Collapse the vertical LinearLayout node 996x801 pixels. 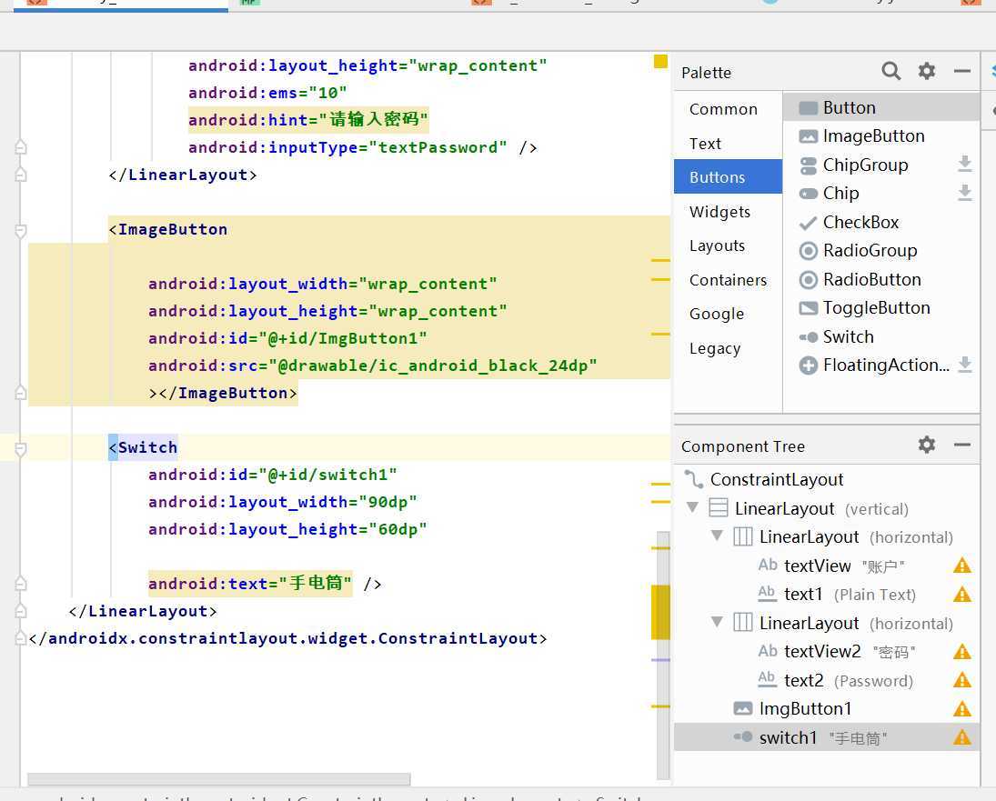pyautogui.click(x=692, y=507)
